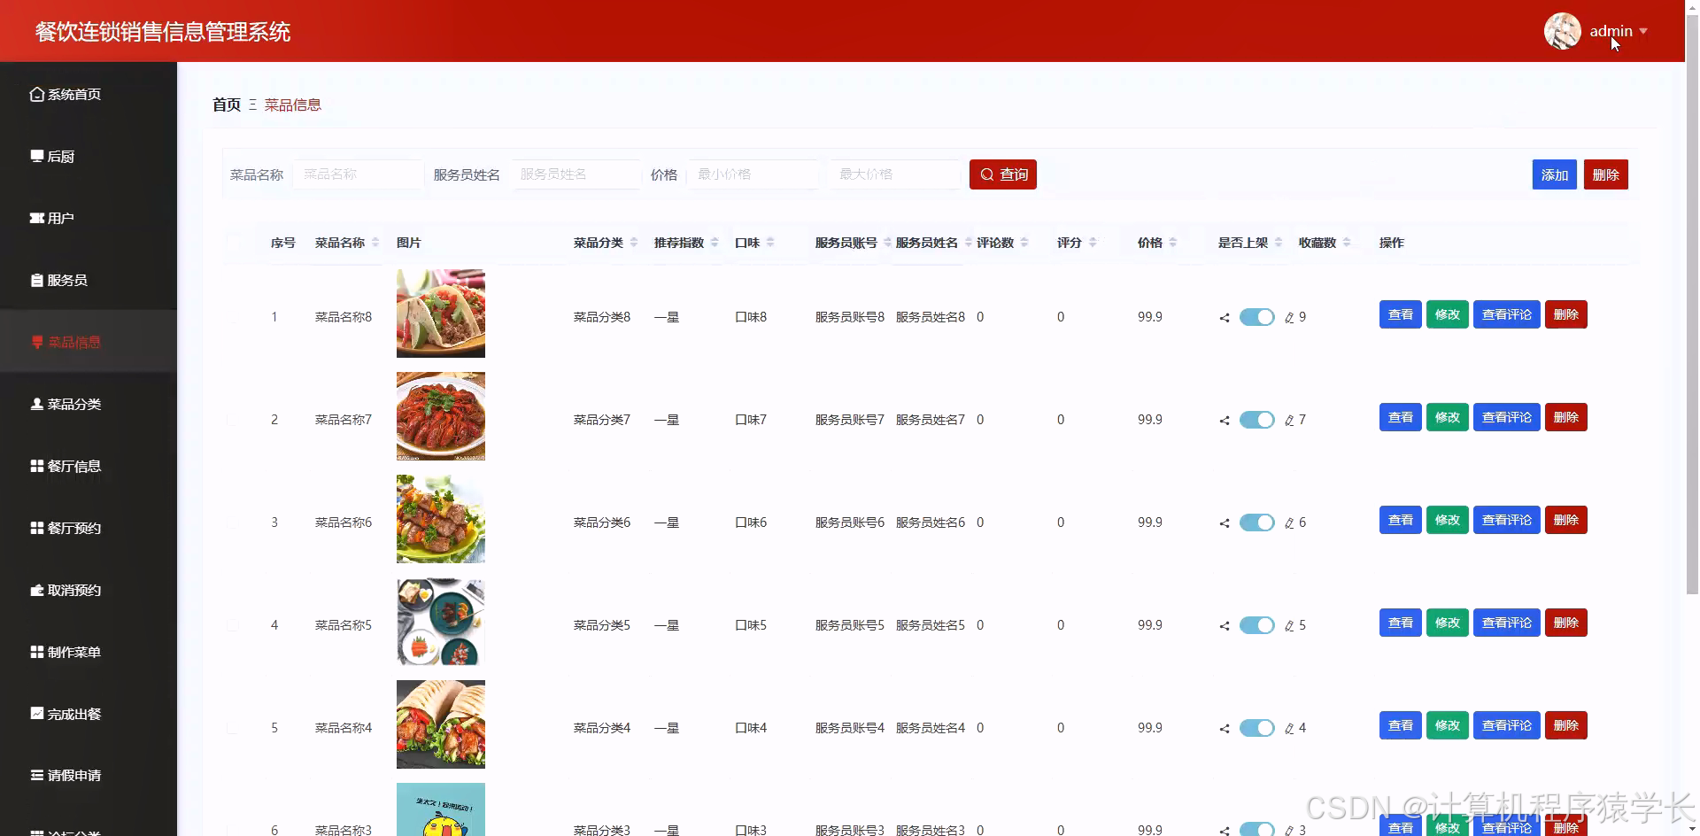Image resolution: width=1700 pixels, height=836 pixels.
Task: Open skewer image thumbnail for 菜品名称6
Action: [441, 519]
